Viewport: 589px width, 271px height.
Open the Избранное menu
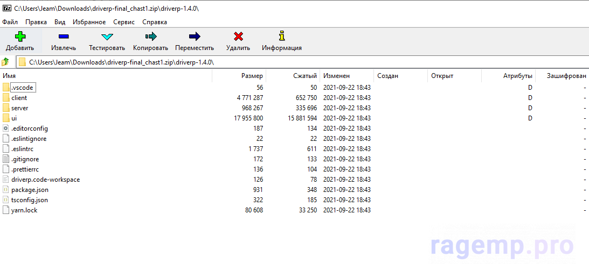89,22
